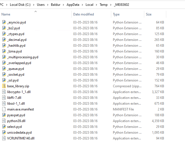This screenshot has width=185, height=148.
Task: Expand chevron after AppData breadcrumb
Action: click(82, 5)
